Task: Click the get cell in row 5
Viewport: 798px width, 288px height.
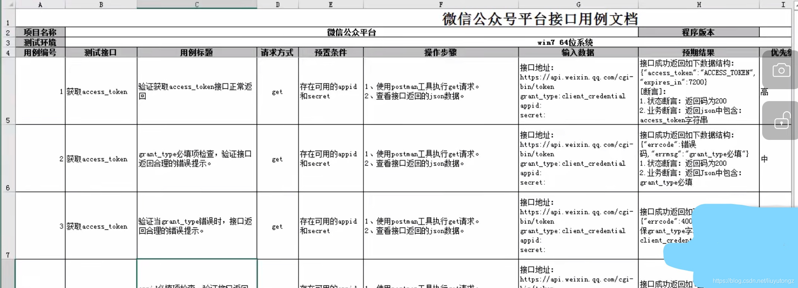Action: click(278, 91)
